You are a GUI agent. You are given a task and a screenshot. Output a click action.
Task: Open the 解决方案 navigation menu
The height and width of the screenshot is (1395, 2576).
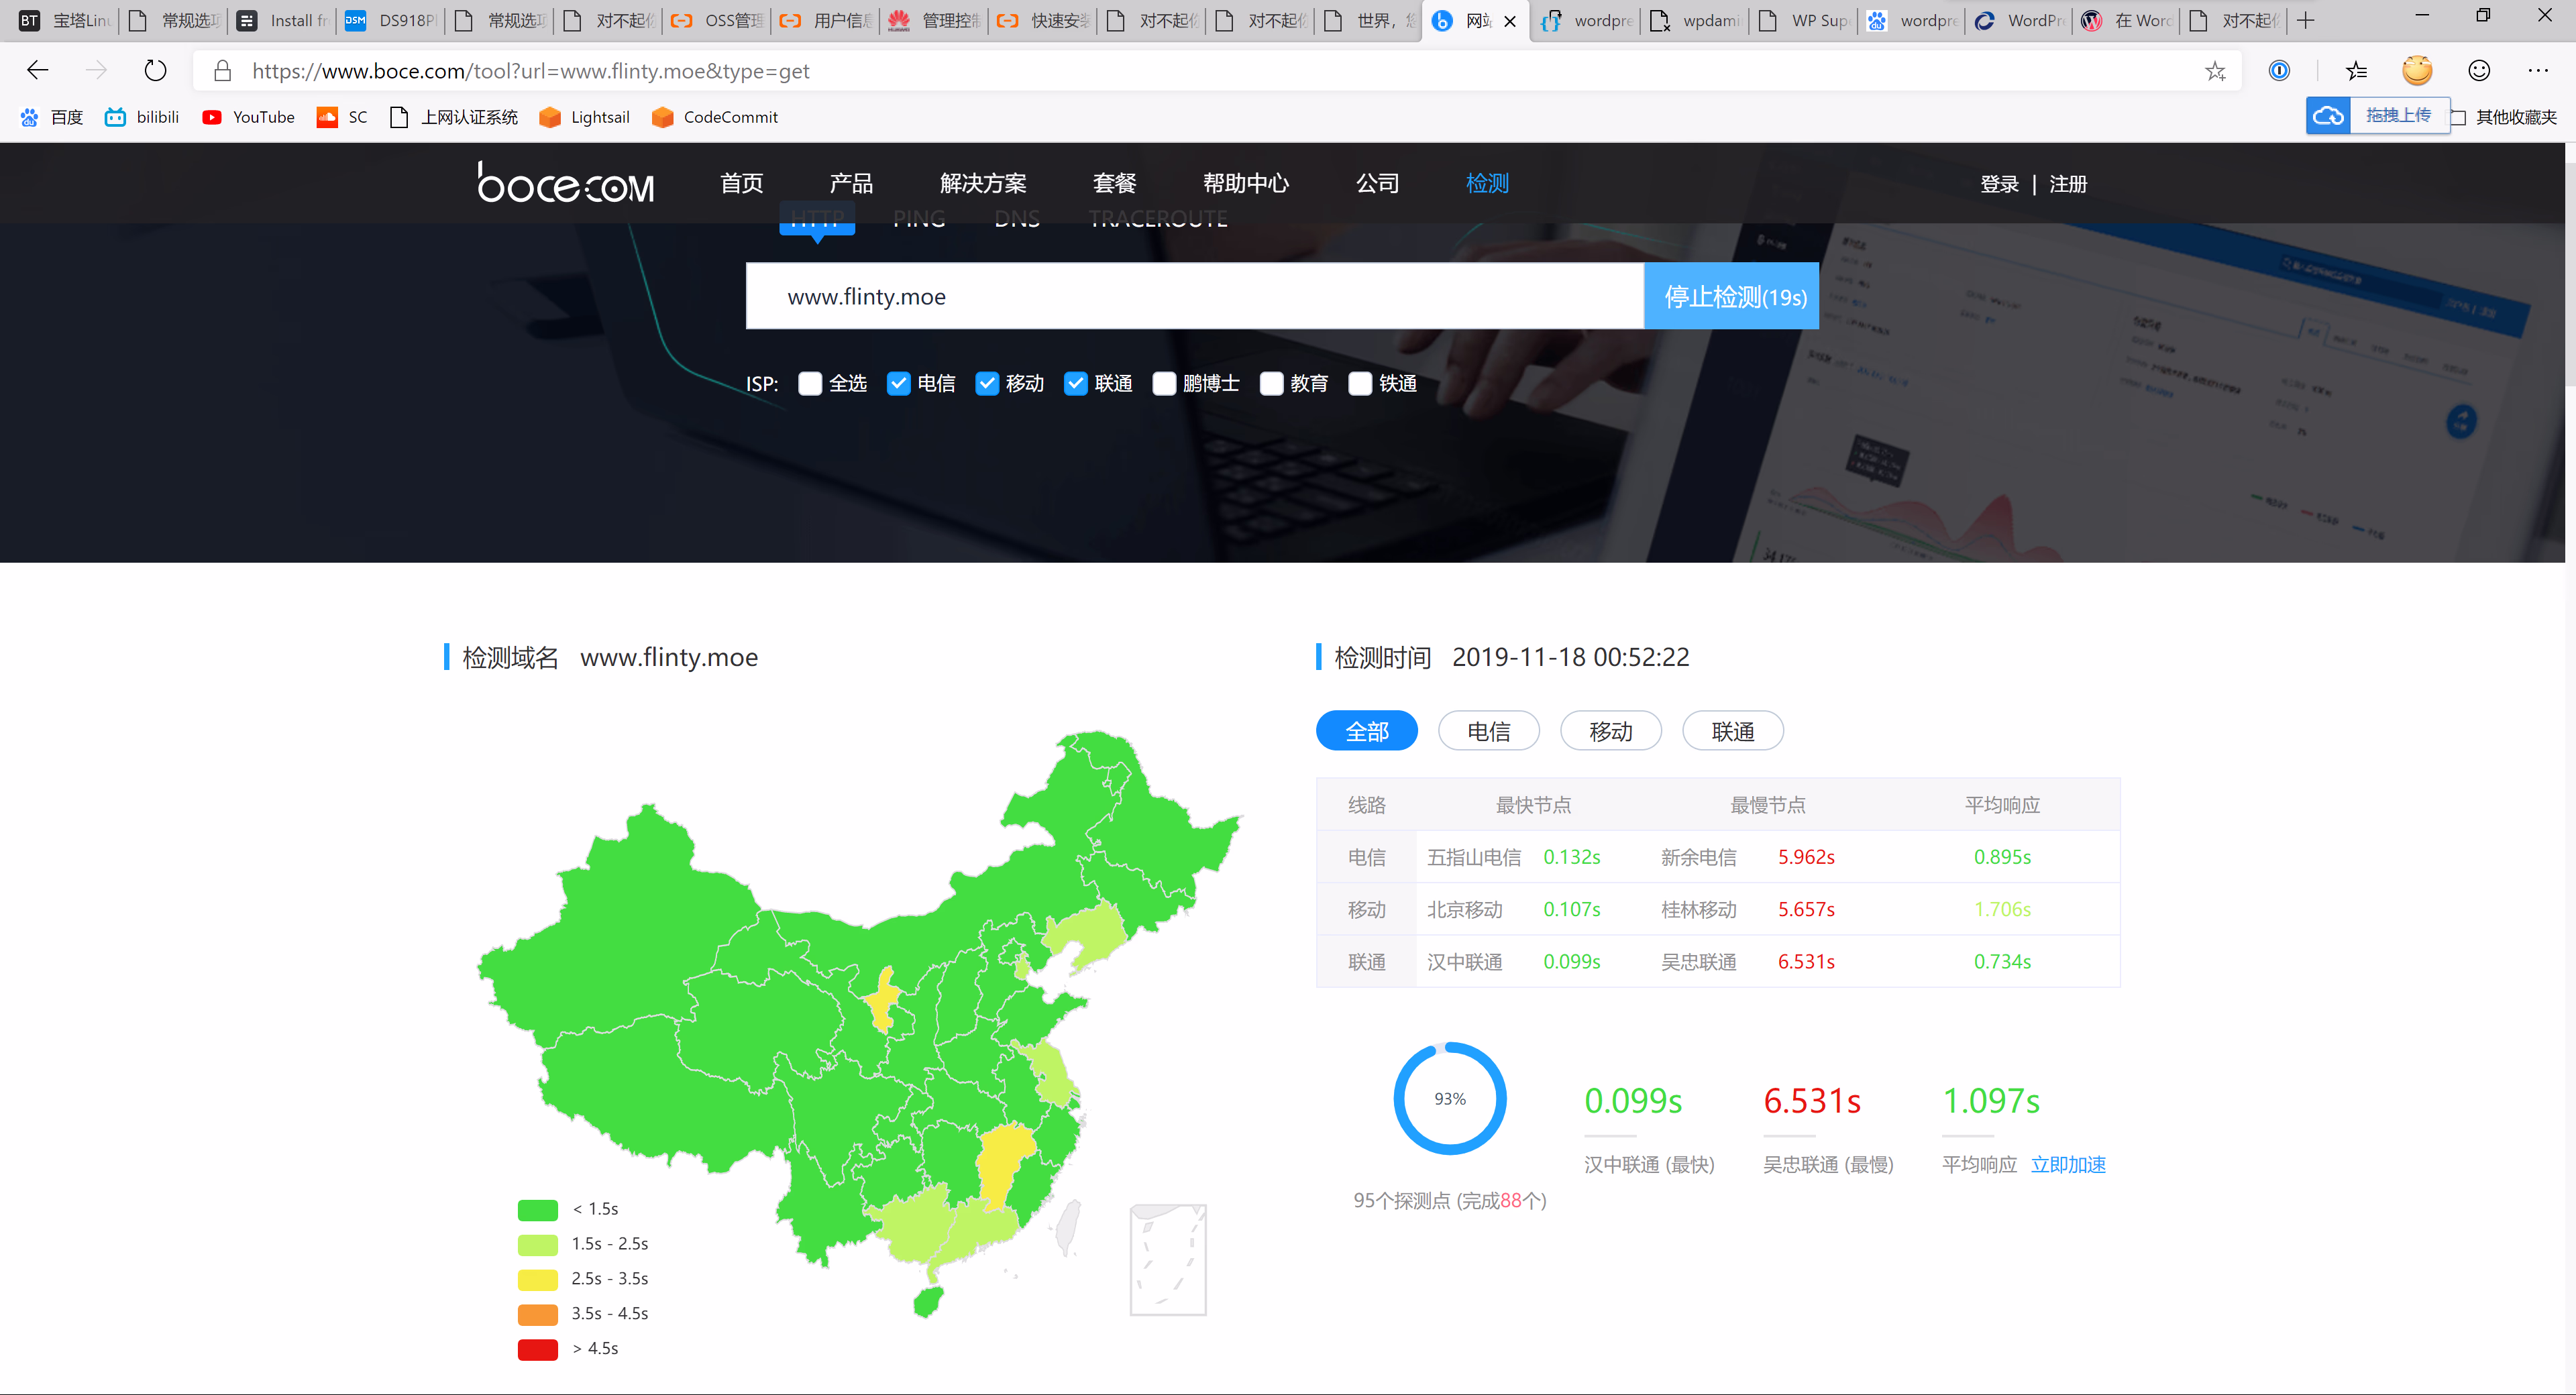point(983,184)
